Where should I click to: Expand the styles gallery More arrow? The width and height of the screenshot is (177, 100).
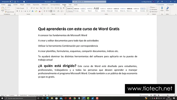(147, 11)
